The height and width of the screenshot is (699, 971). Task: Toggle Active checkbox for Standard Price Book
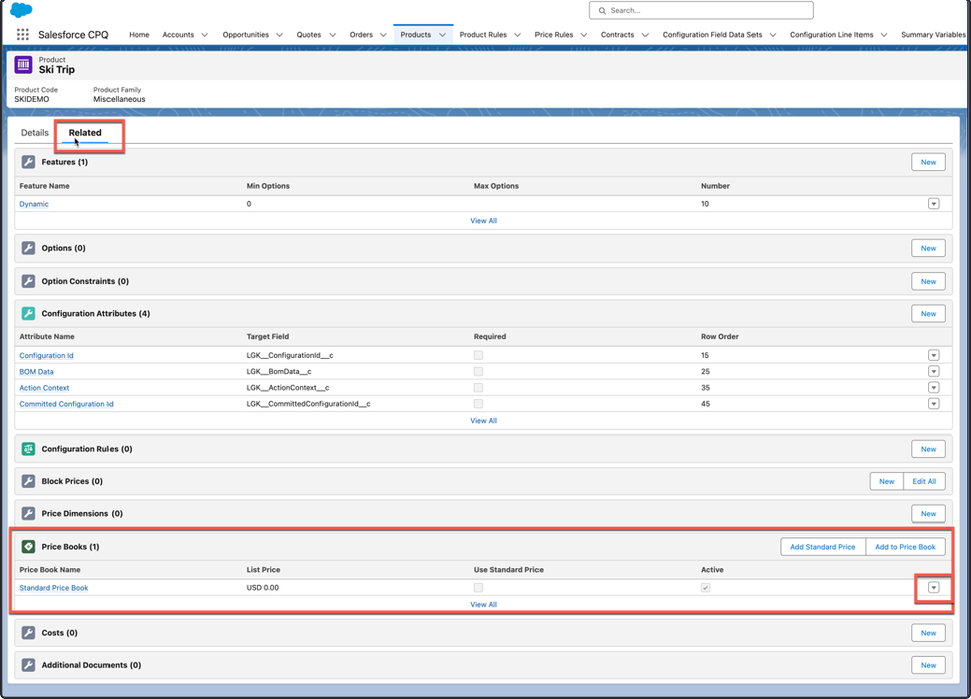coord(706,588)
